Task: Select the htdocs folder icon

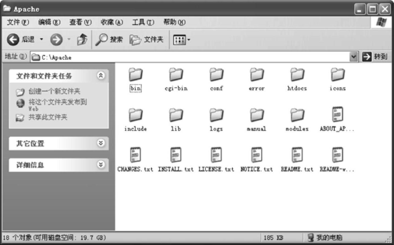Action: click(x=297, y=74)
